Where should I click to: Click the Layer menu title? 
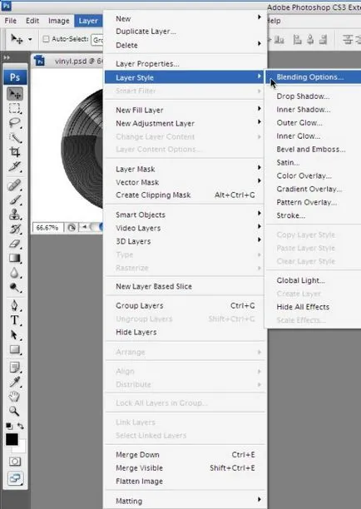point(88,21)
